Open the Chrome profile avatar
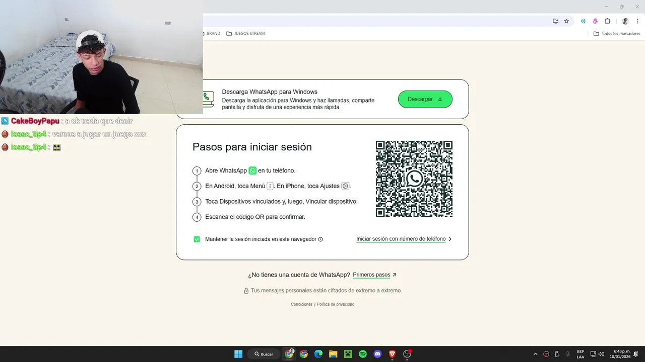 [x=625, y=21]
